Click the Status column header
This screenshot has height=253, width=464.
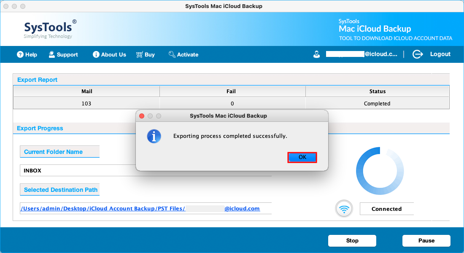pyautogui.click(x=377, y=92)
